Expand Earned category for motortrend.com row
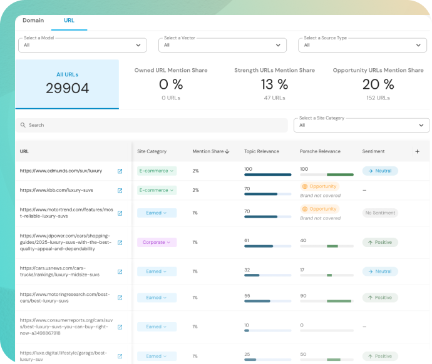Screen dimensions: 432x364 click(157, 213)
